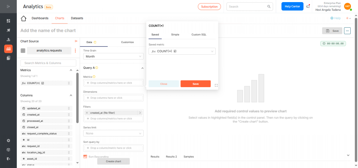Open the settings gear in sidebar
This screenshot has height=168, width=358.
point(8,140)
